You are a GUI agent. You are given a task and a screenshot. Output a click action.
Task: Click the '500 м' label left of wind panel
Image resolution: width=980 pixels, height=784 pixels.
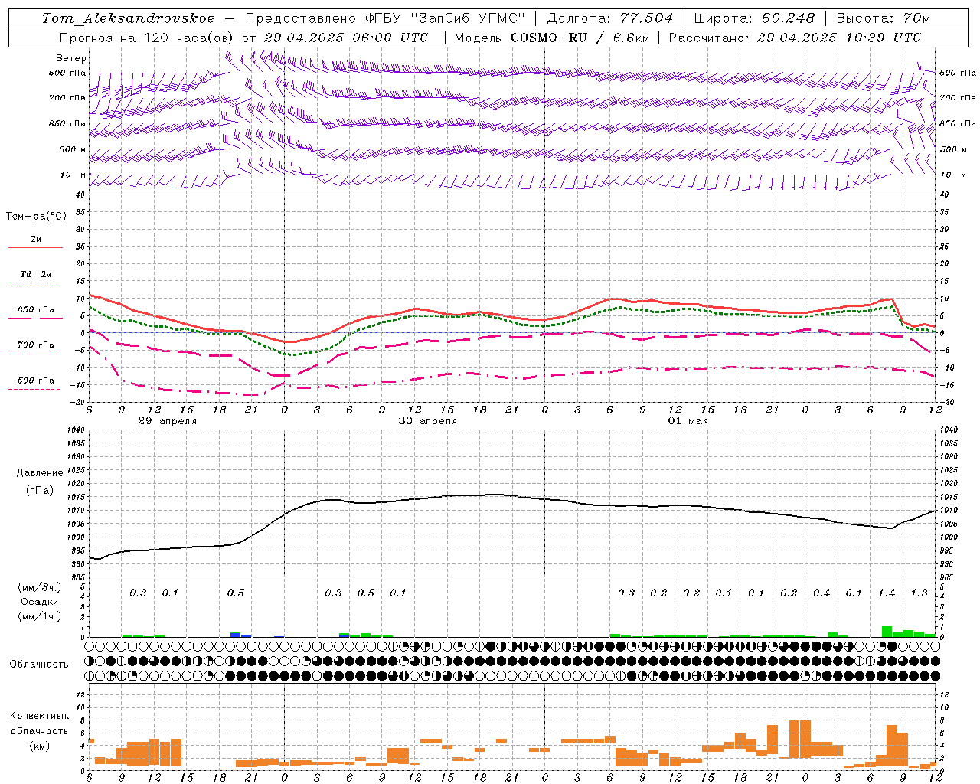click(73, 149)
